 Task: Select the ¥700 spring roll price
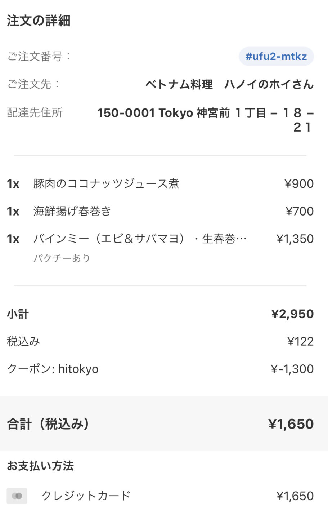click(300, 211)
